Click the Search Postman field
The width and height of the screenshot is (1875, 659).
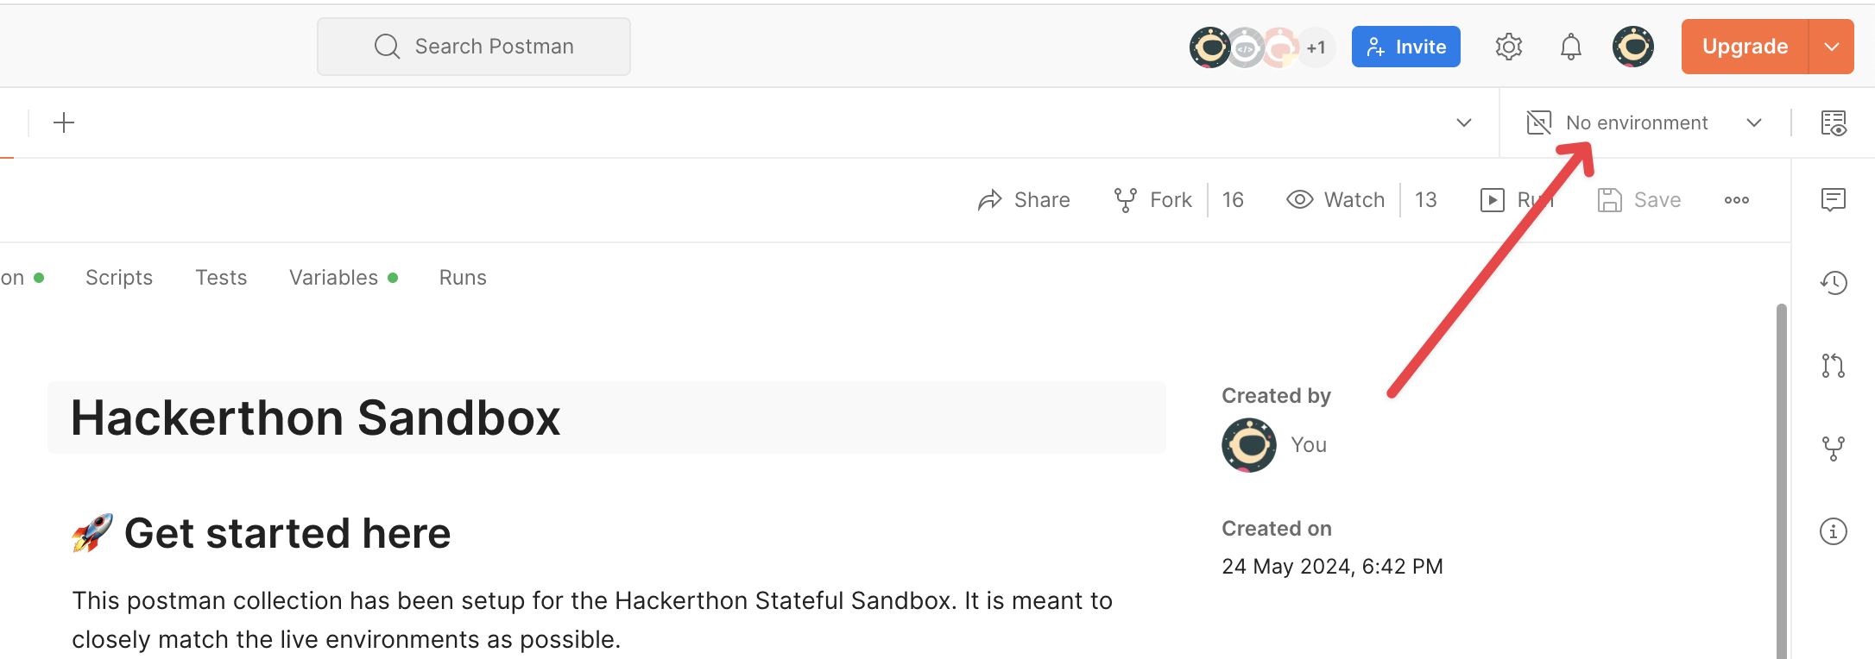click(474, 47)
